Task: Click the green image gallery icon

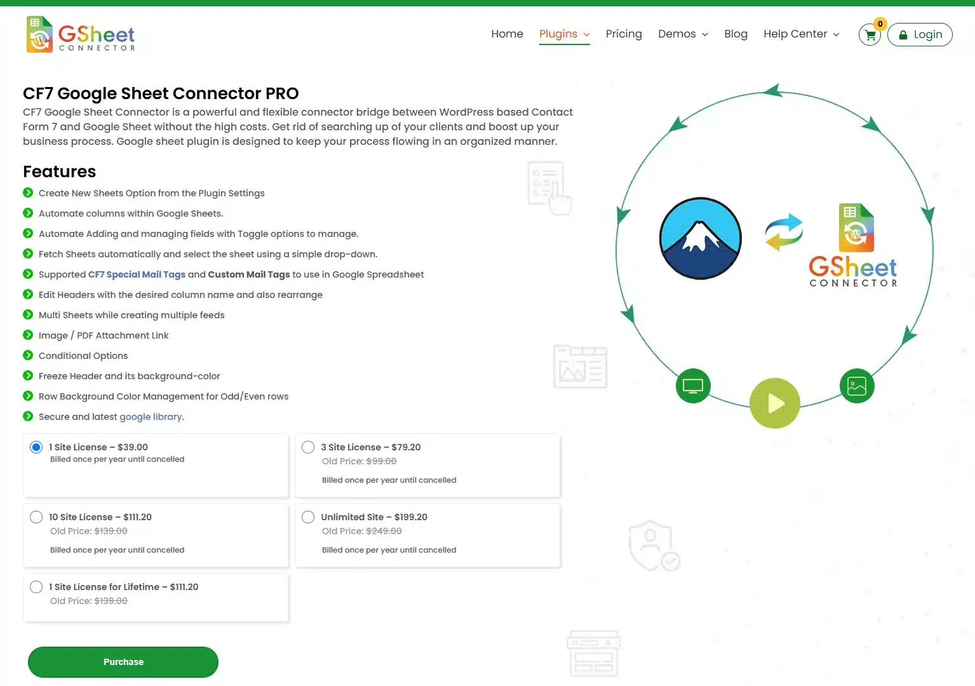Action: coord(856,386)
